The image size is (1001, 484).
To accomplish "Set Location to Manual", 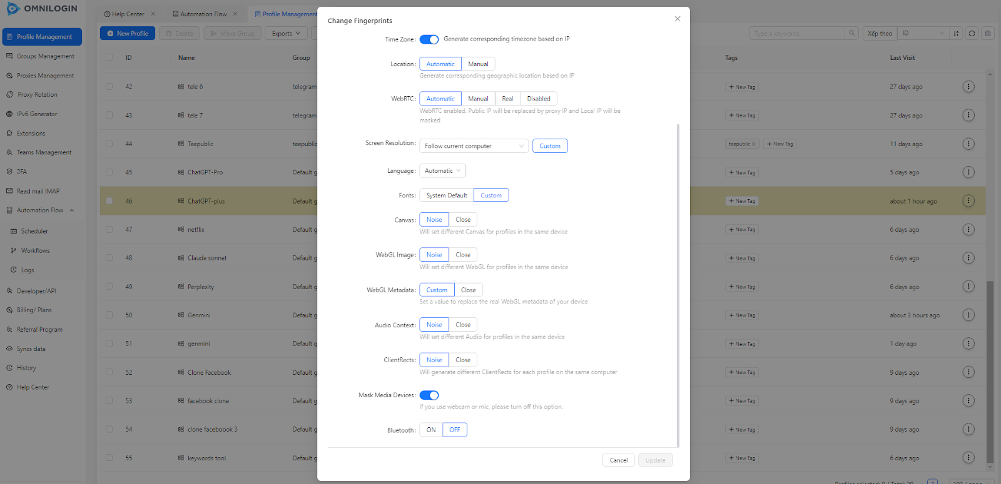I will tap(478, 64).
